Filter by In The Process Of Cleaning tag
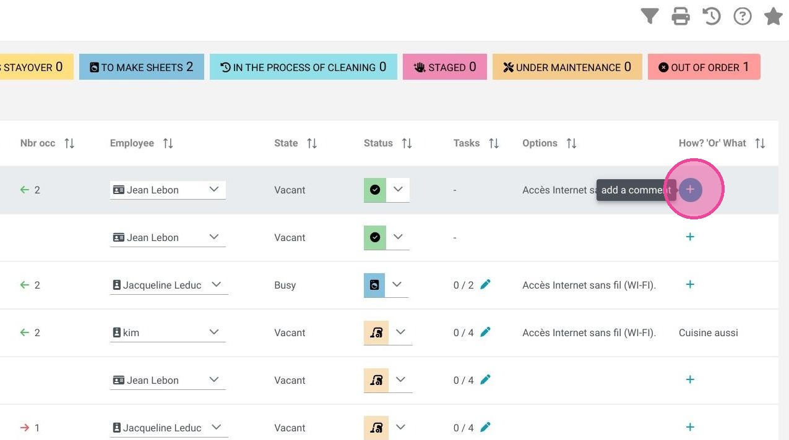The height and width of the screenshot is (440, 789). [x=303, y=67]
